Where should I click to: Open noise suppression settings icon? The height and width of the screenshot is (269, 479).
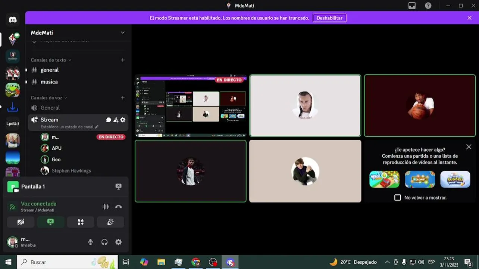pyautogui.click(x=106, y=207)
